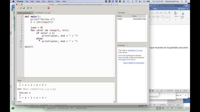Start debugging with the bug icon
Viewport: 200px width, 112px height.
(31, 8)
